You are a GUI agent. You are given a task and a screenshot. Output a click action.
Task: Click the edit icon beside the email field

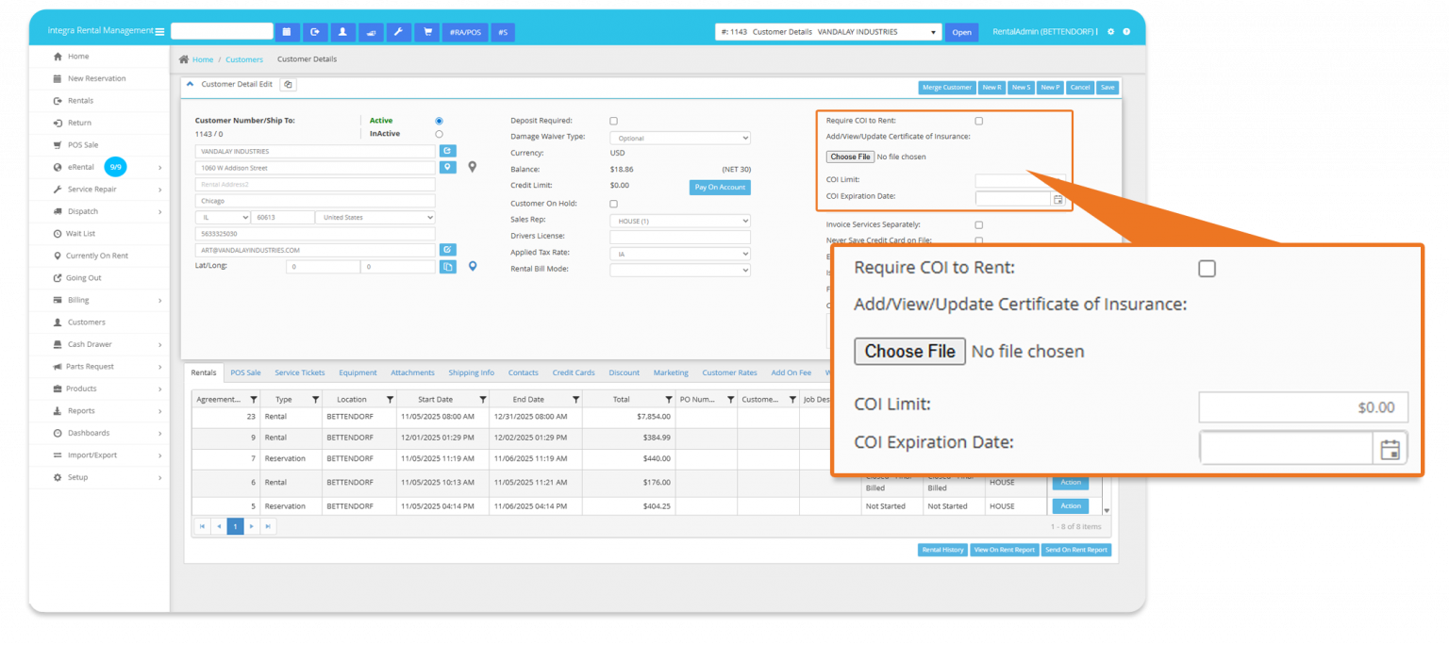(x=448, y=250)
